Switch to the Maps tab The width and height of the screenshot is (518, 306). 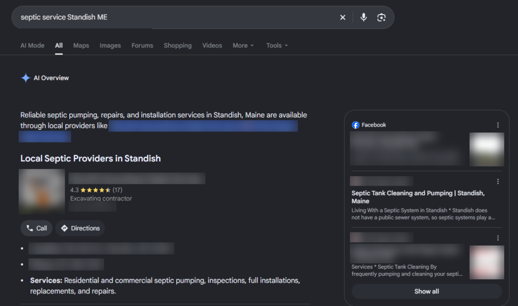(81, 46)
